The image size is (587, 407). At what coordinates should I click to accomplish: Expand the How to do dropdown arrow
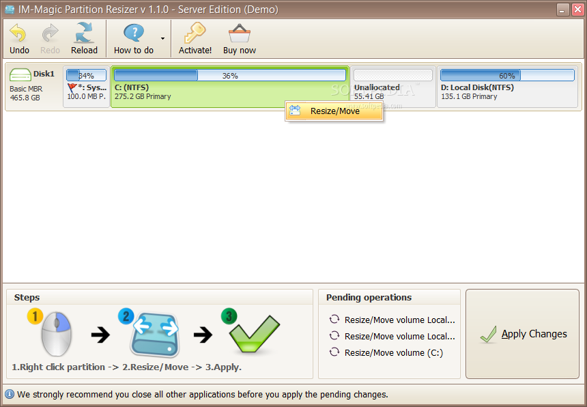162,39
